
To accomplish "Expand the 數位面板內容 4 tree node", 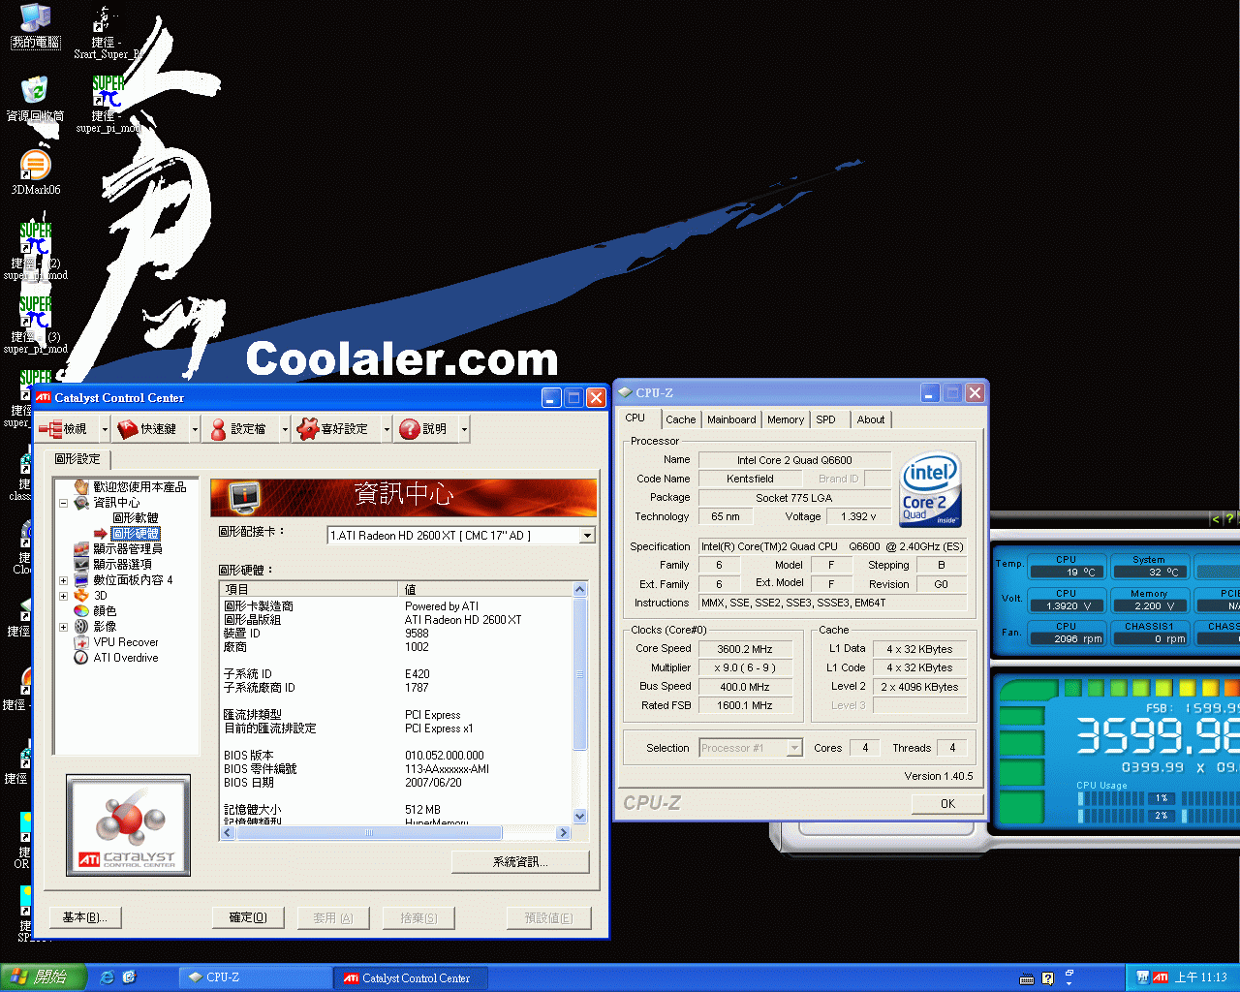I will click(x=63, y=580).
